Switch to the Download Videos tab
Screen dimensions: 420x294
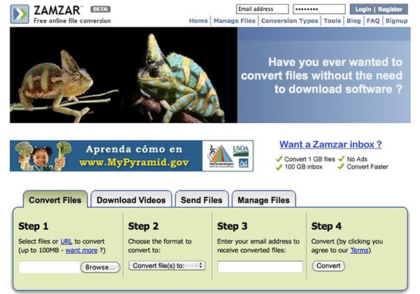131,200
